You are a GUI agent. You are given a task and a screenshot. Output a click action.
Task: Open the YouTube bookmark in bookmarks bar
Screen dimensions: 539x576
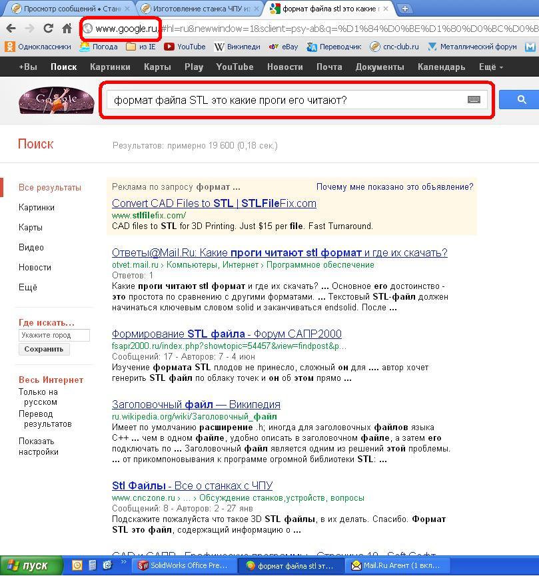click(185, 47)
